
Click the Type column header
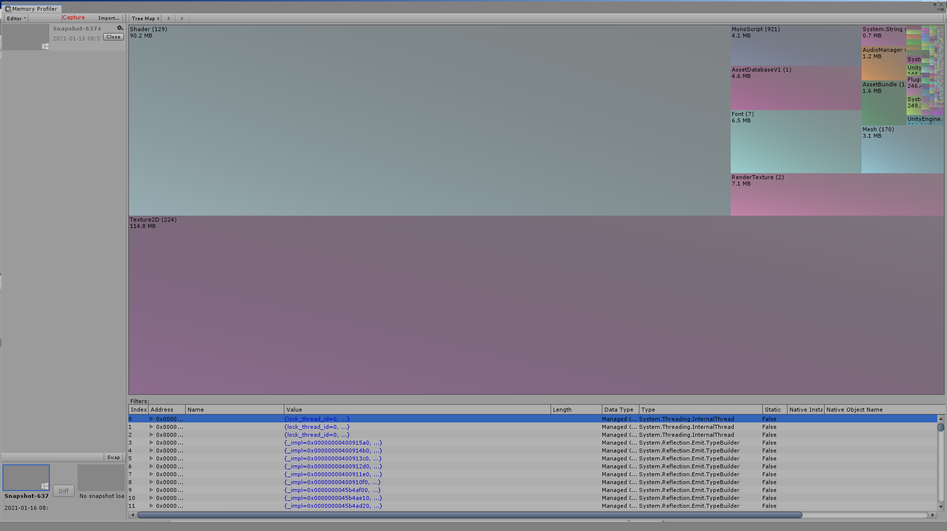click(x=701, y=410)
